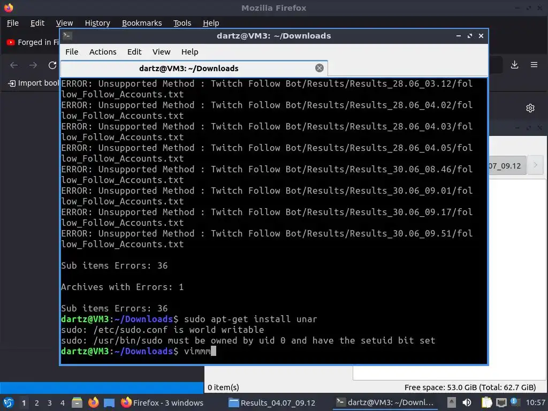Image resolution: width=548 pixels, height=411 pixels.
Task: Open the network tray icon
Action: [501, 402]
